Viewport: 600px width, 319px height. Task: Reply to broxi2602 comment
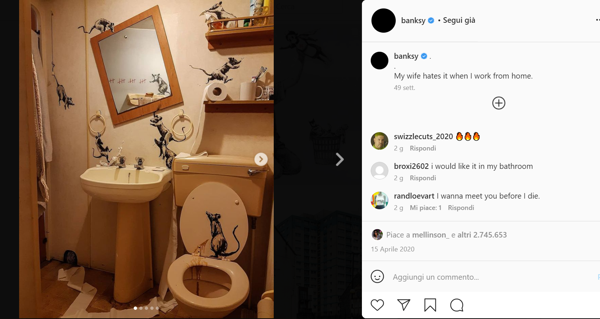pyautogui.click(x=423, y=178)
